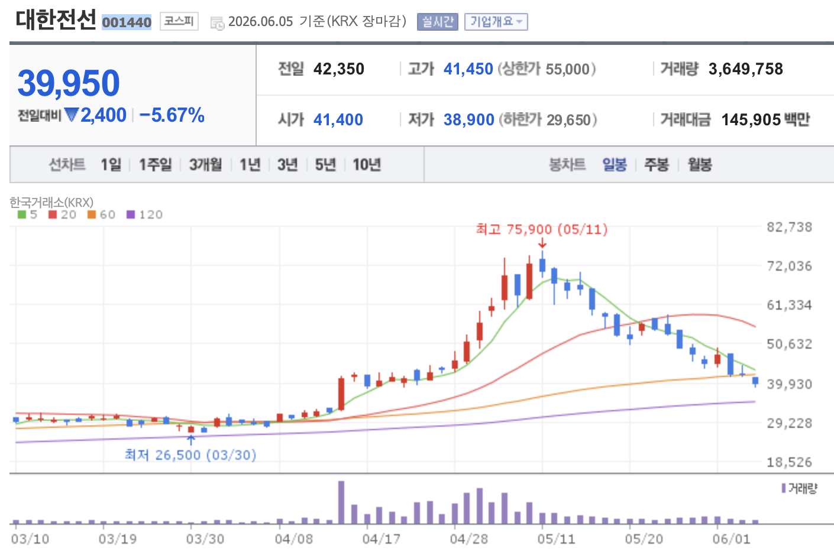Click the 선차트 label
834x559 pixels.
pyautogui.click(x=67, y=164)
